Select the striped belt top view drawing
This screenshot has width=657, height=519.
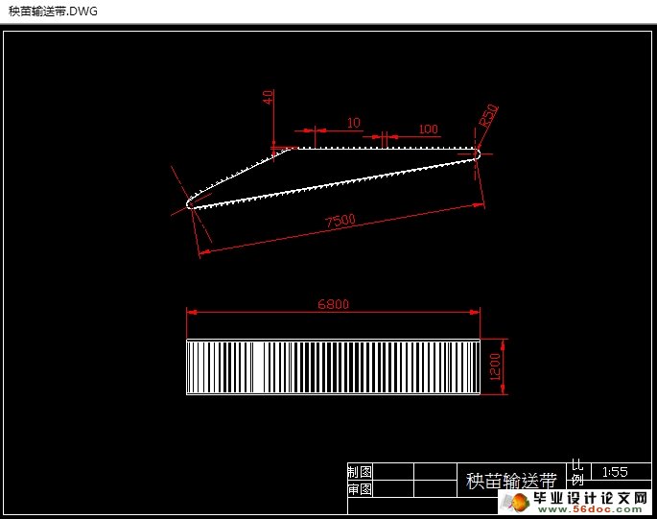pos(333,366)
